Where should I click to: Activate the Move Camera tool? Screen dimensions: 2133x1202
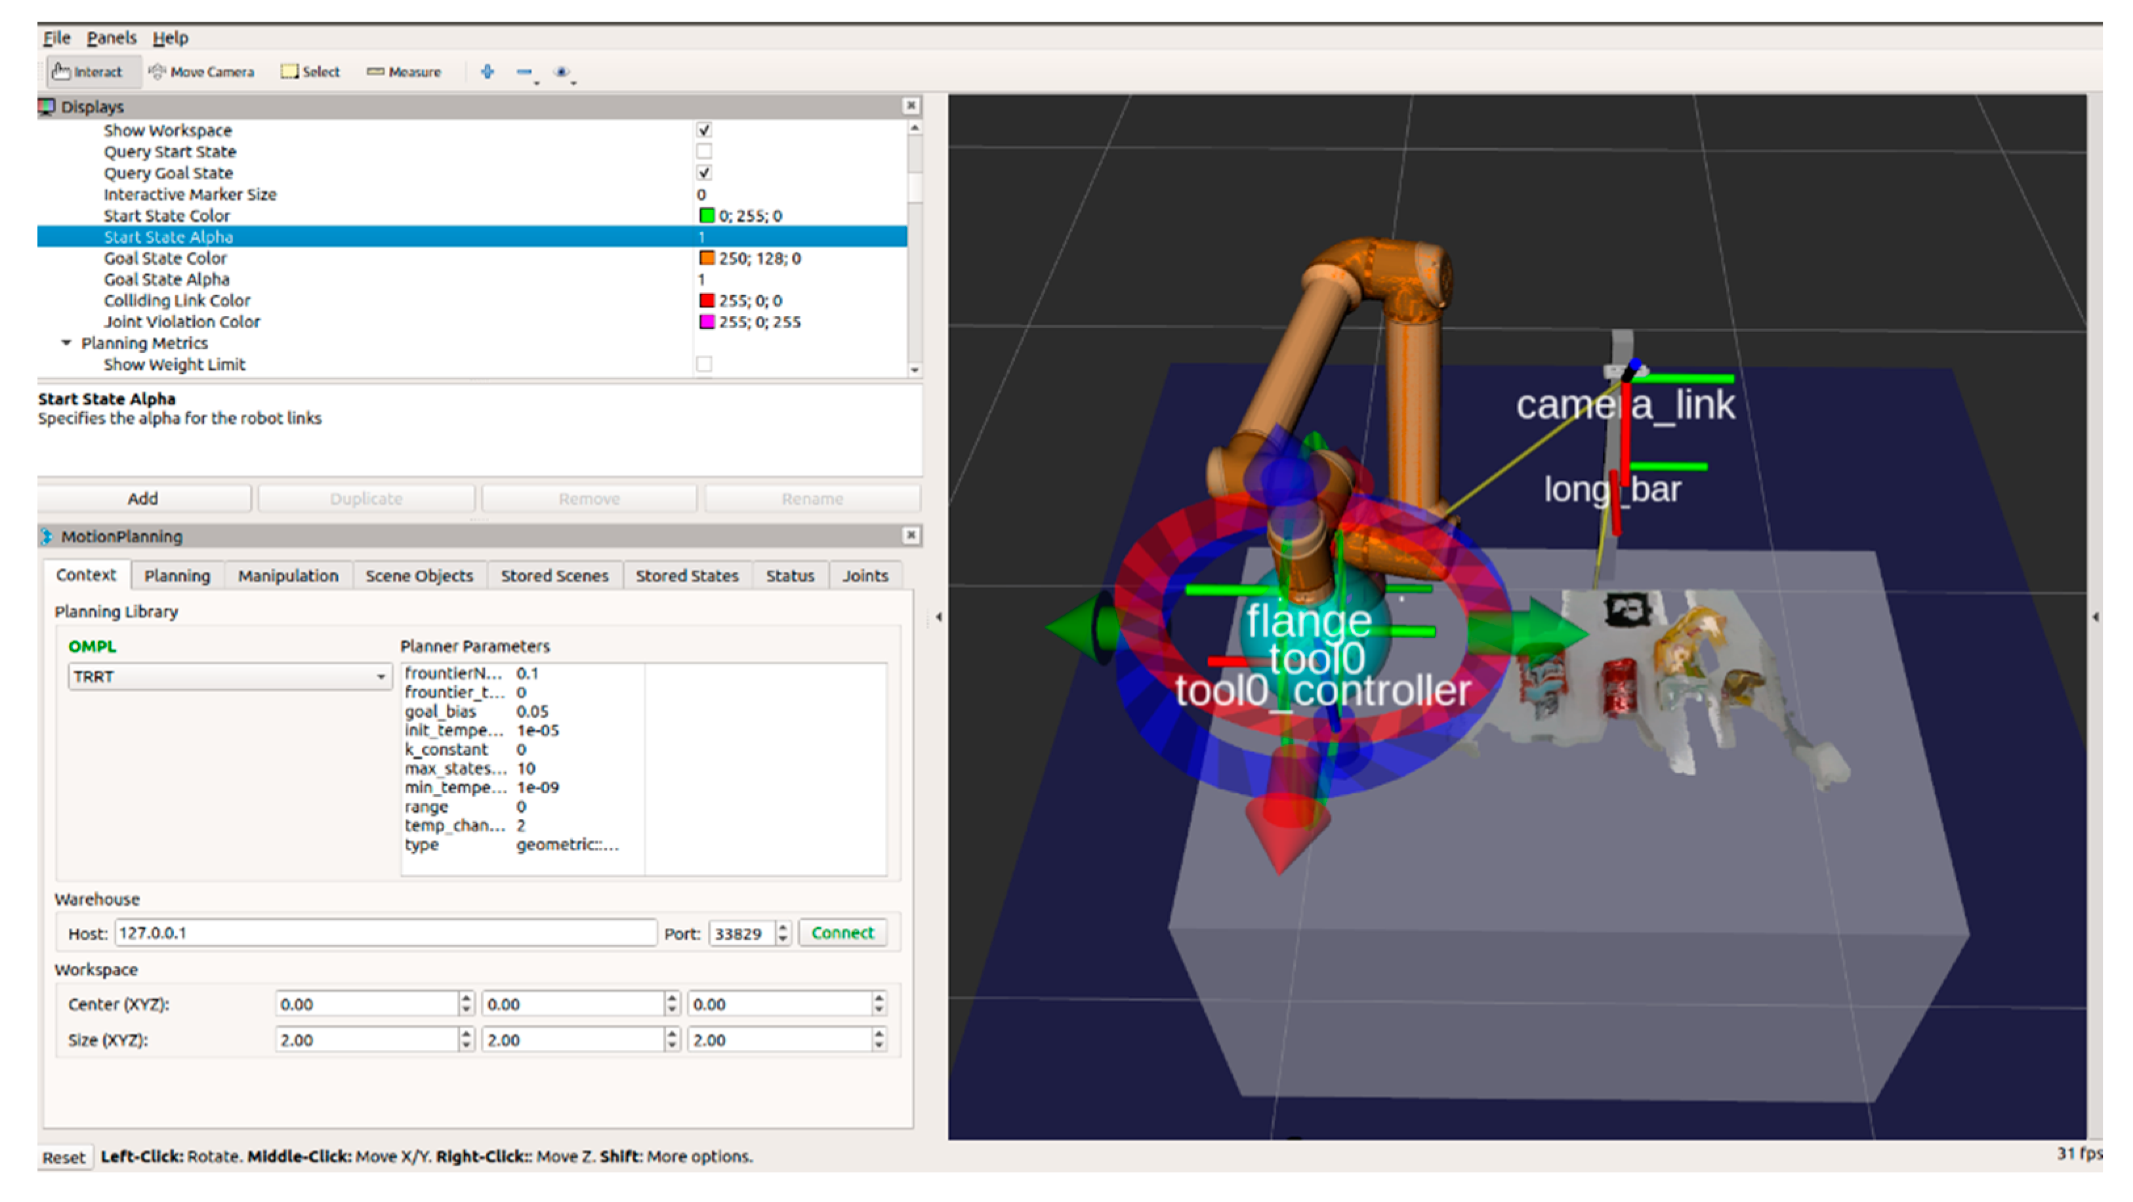(x=201, y=72)
